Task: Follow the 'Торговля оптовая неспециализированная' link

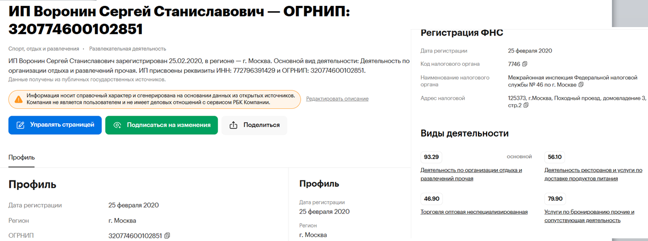Action: pos(474,212)
